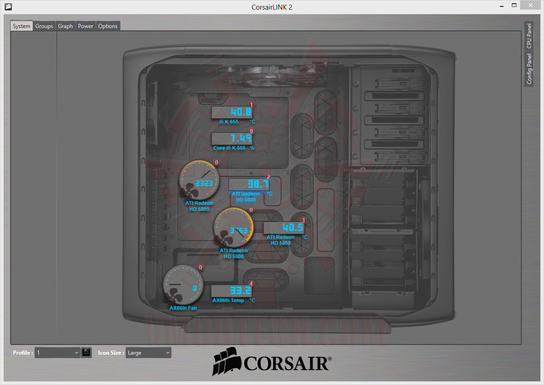
Task: Click the red badge 3 on 40.5 sensor
Action: pyautogui.click(x=303, y=220)
